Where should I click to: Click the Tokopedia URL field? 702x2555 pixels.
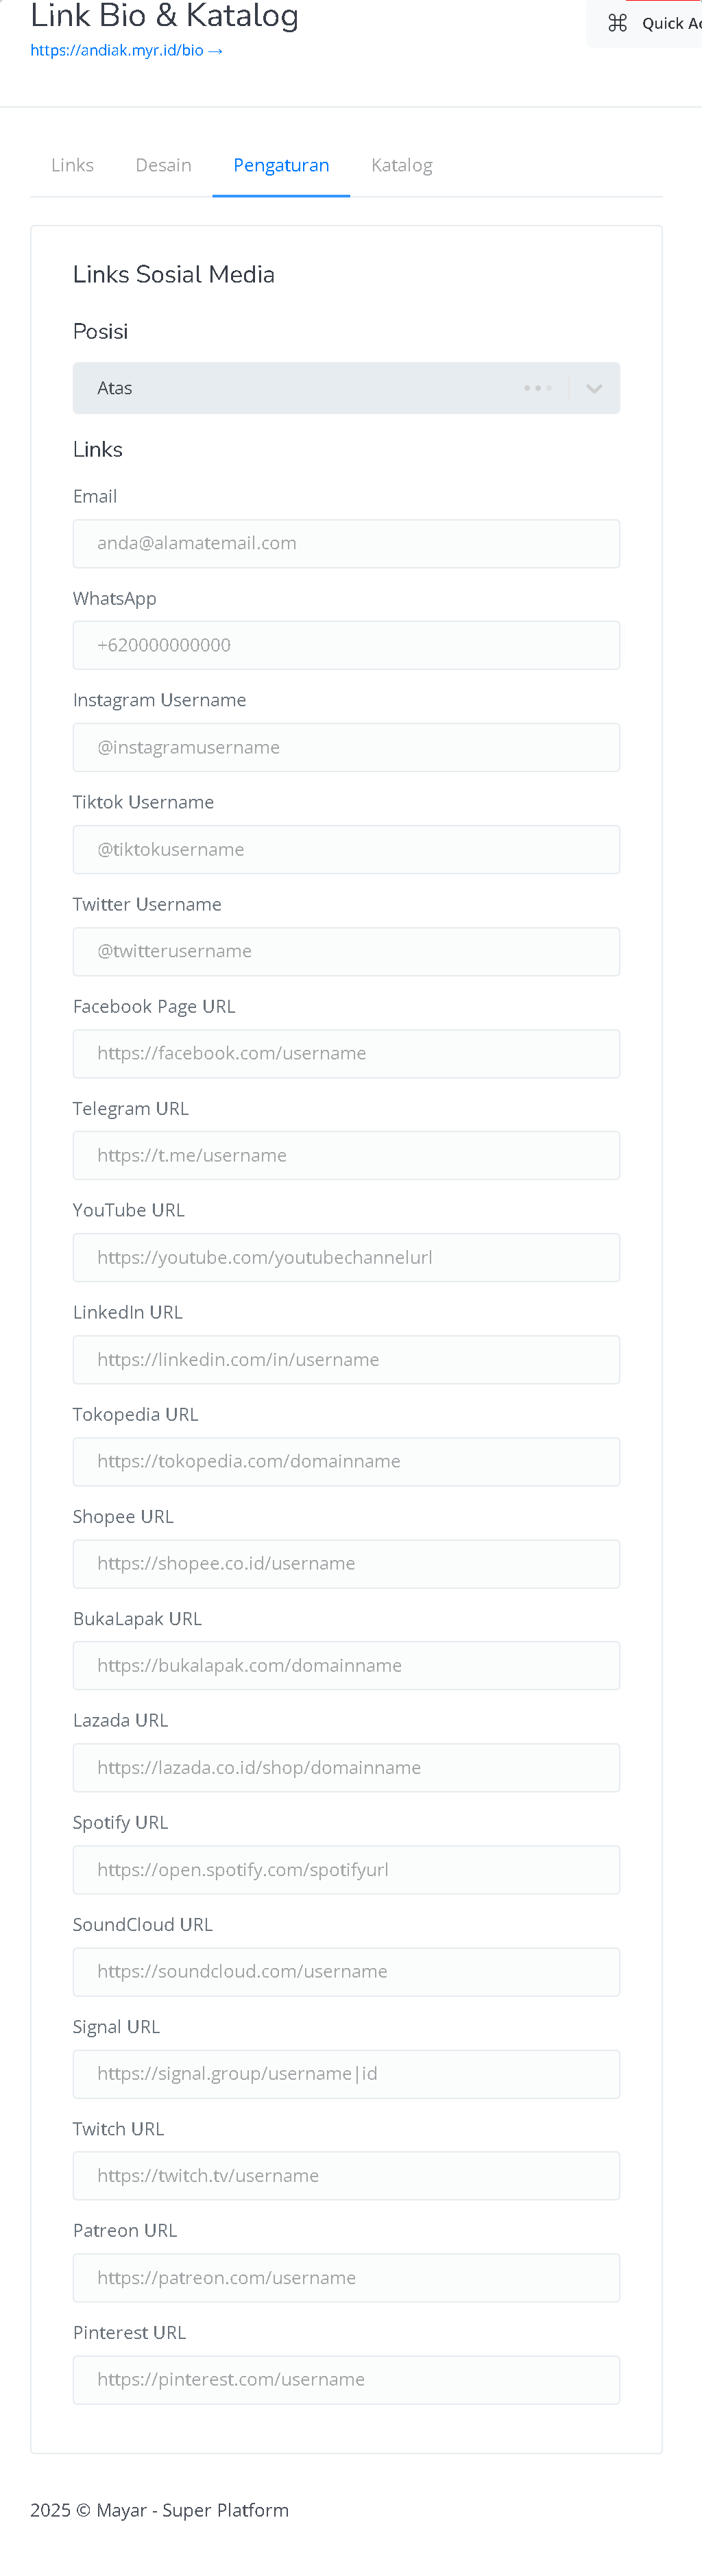pos(346,1462)
